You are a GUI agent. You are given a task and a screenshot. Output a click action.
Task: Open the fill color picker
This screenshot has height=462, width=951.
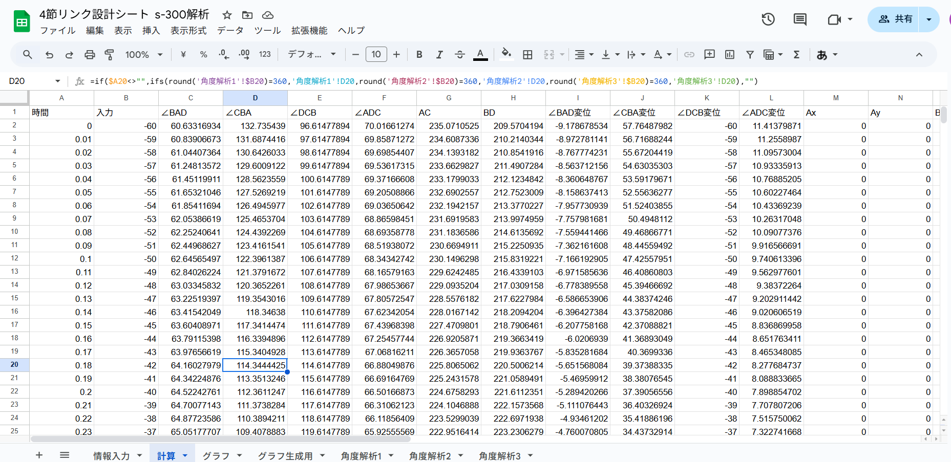(x=506, y=55)
